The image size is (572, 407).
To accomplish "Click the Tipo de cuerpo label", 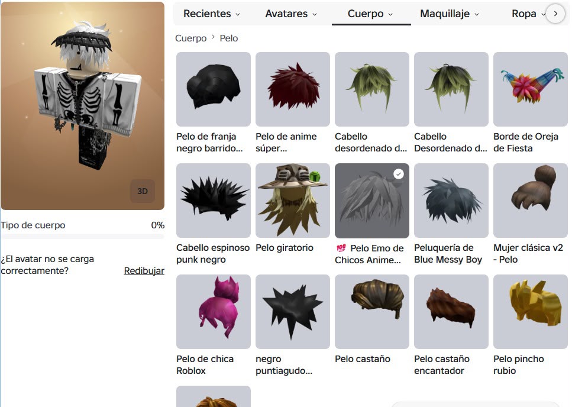I will point(33,225).
